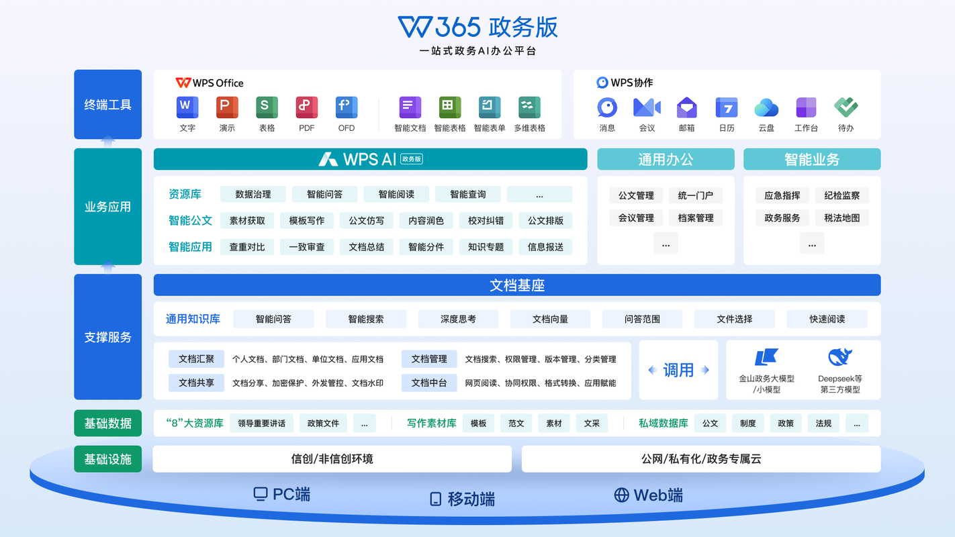This screenshot has width=955, height=537.
Task: Click the 消息 chat icon
Action: click(x=607, y=107)
